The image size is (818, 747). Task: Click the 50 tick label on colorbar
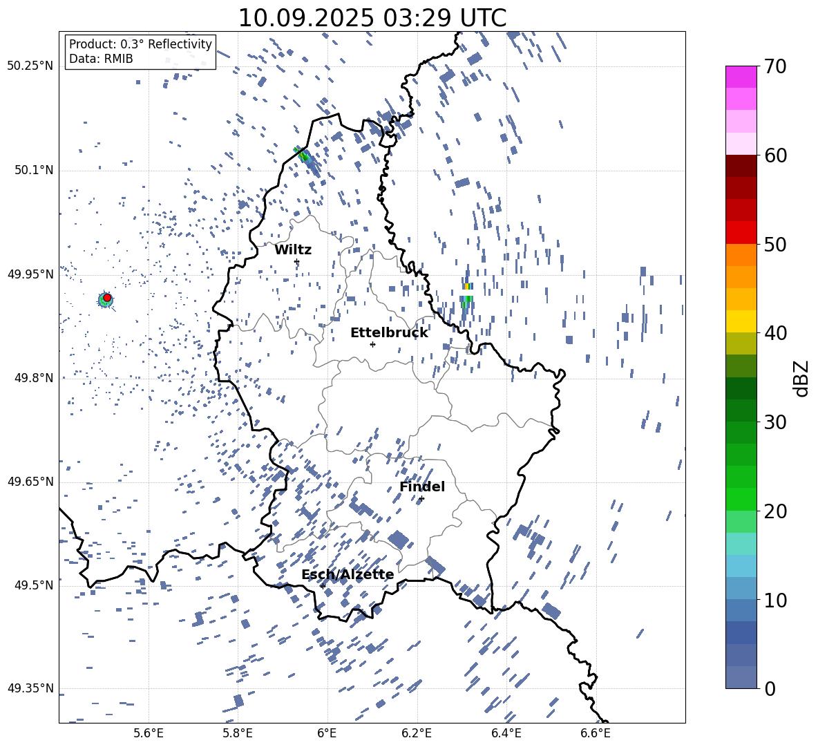[x=774, y=245]
